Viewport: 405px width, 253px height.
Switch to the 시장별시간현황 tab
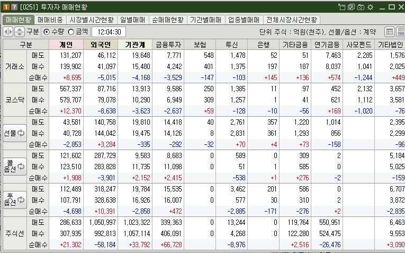coord(92,20)
